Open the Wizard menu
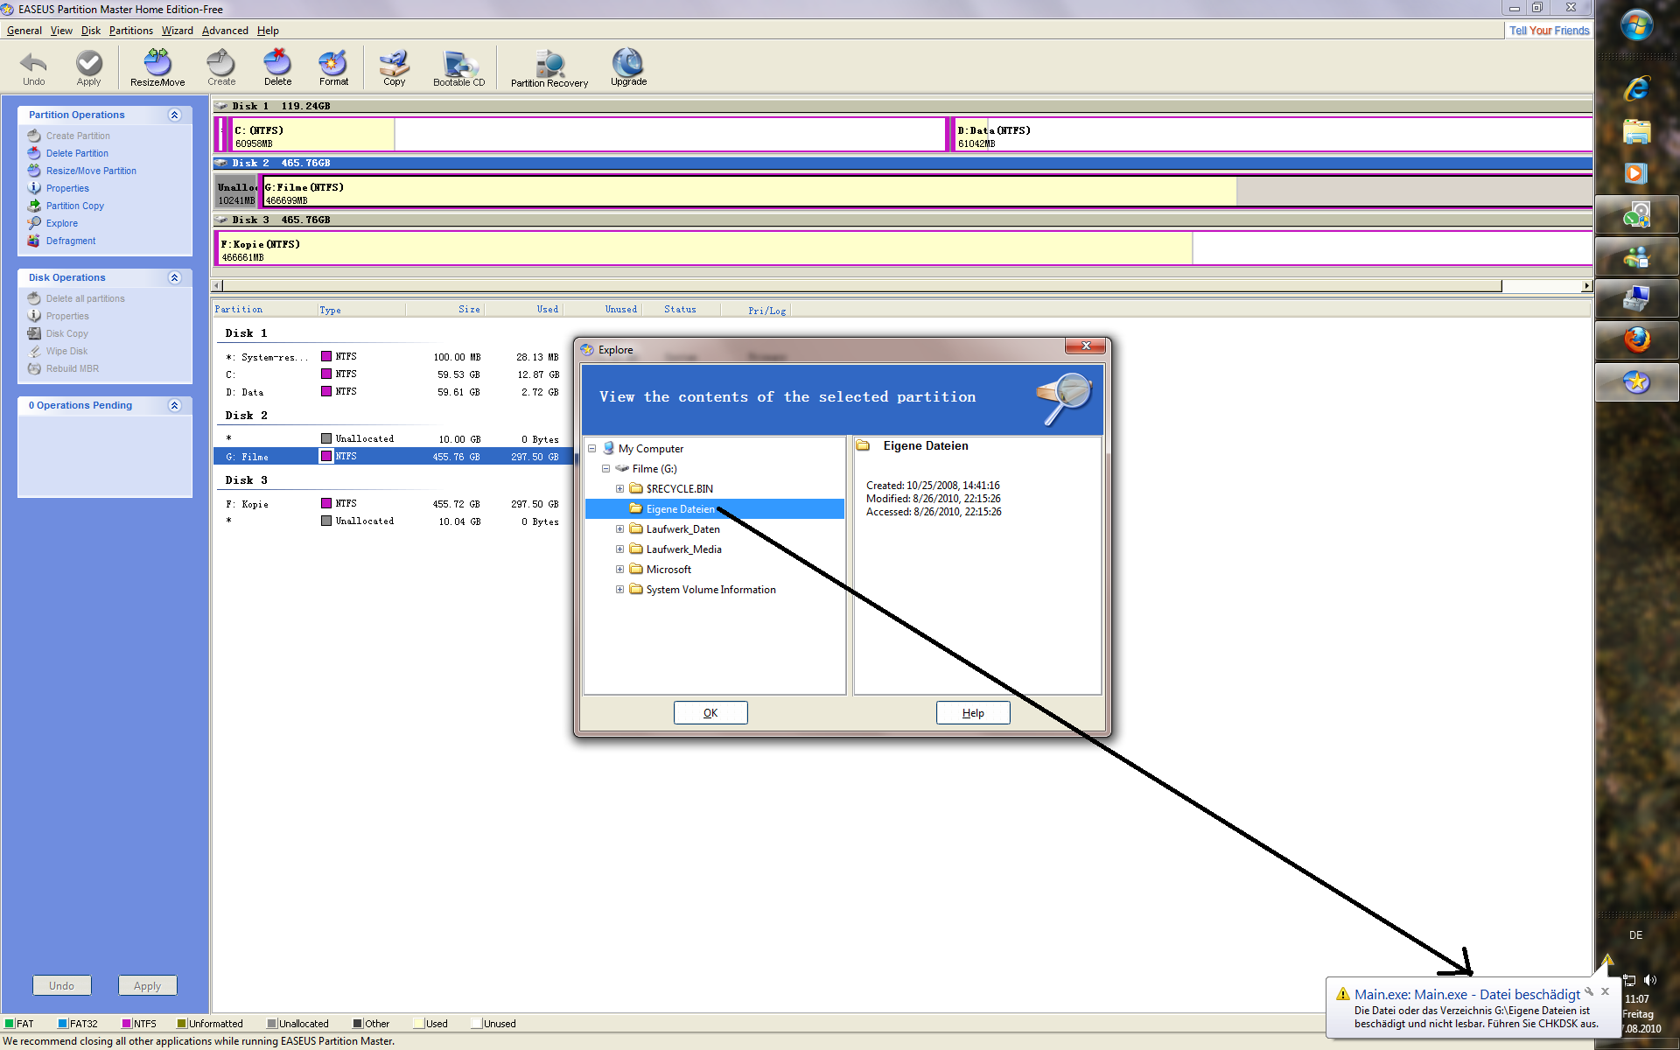 click(x=177, y=31)
